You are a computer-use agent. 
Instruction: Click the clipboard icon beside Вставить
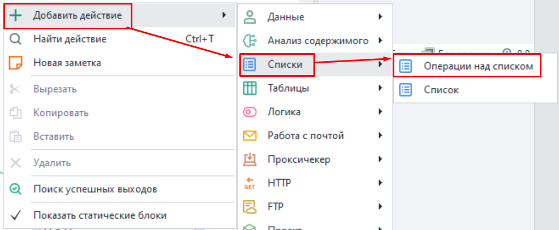15,136
